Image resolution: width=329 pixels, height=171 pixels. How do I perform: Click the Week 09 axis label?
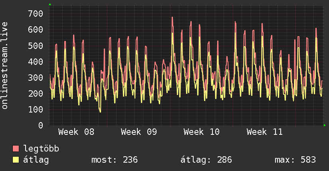click(139, 132)
